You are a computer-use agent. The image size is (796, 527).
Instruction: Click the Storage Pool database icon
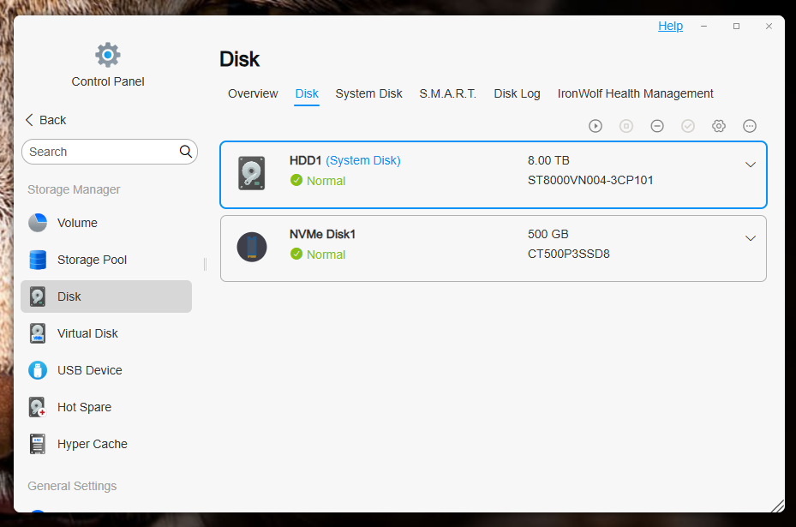pyautogui.click(x=38, y=260)
